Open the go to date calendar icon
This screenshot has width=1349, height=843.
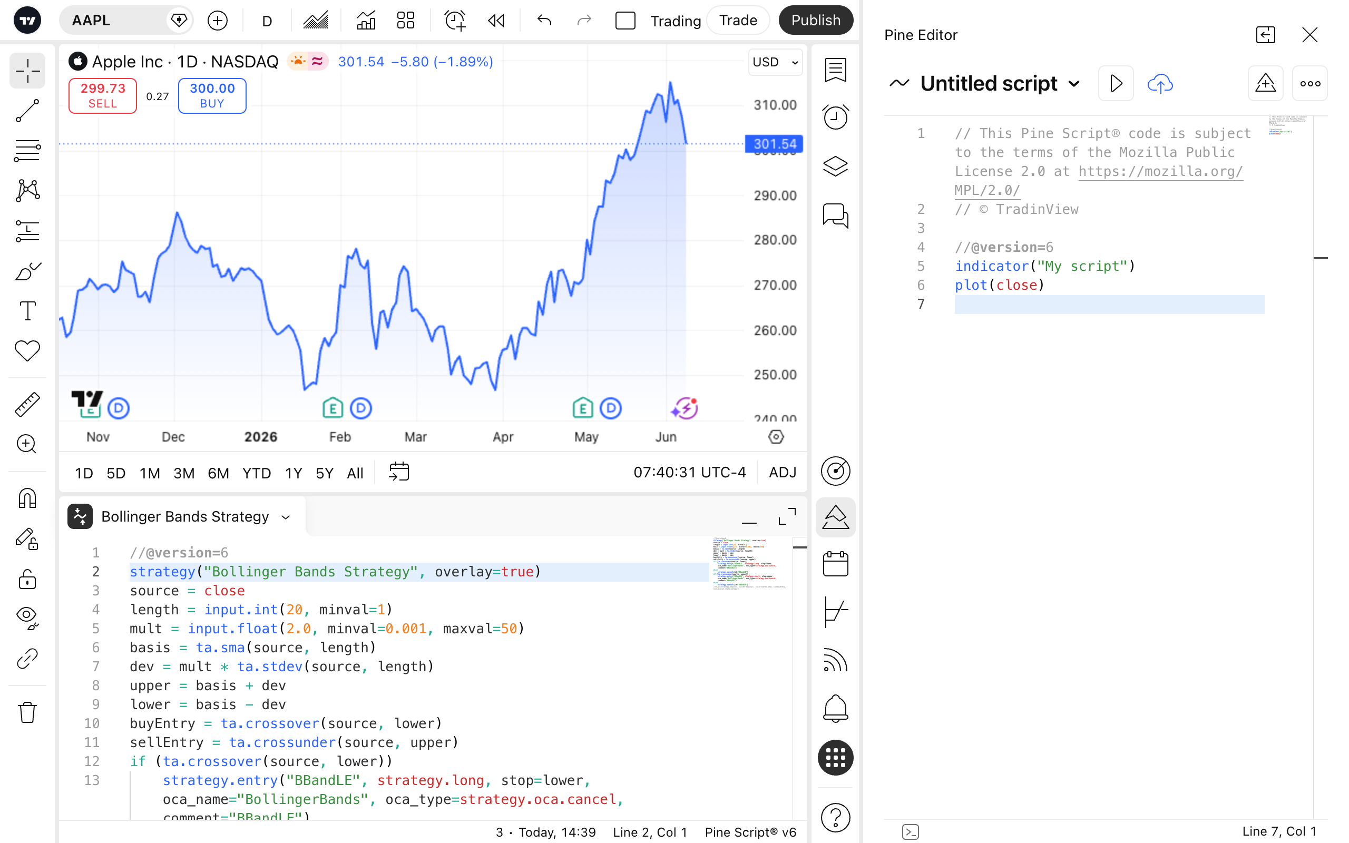(x=398, y=472)
